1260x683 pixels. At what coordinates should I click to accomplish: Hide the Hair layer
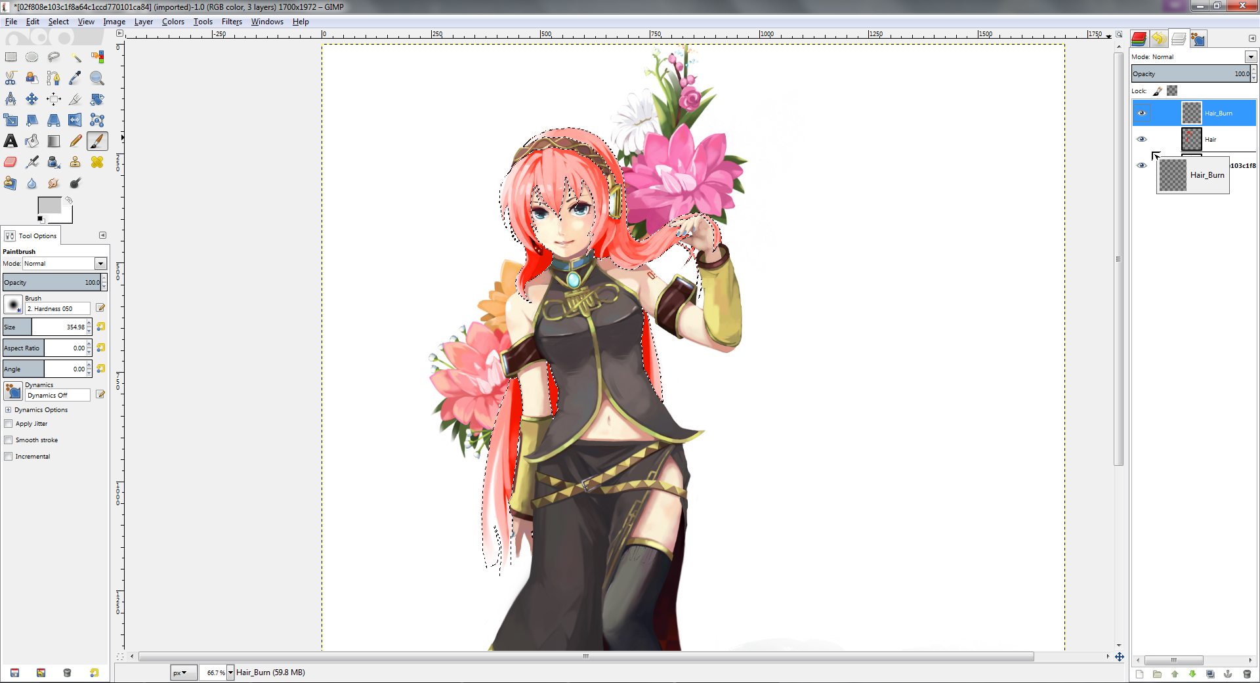tap(1142, 139)
